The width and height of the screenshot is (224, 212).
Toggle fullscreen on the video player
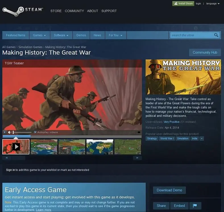point(139,132)
